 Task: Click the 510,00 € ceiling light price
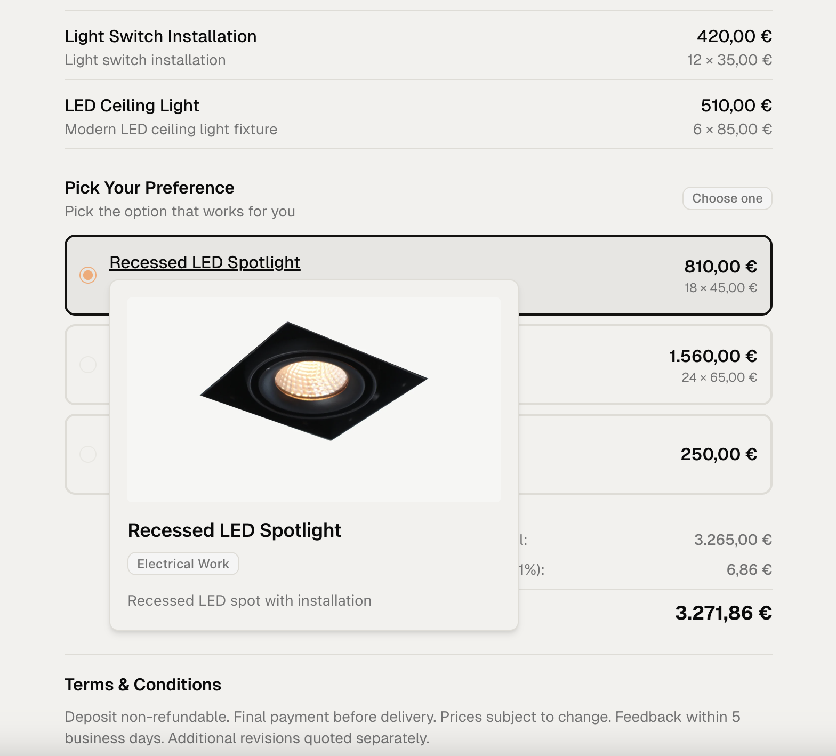[736, 106]
